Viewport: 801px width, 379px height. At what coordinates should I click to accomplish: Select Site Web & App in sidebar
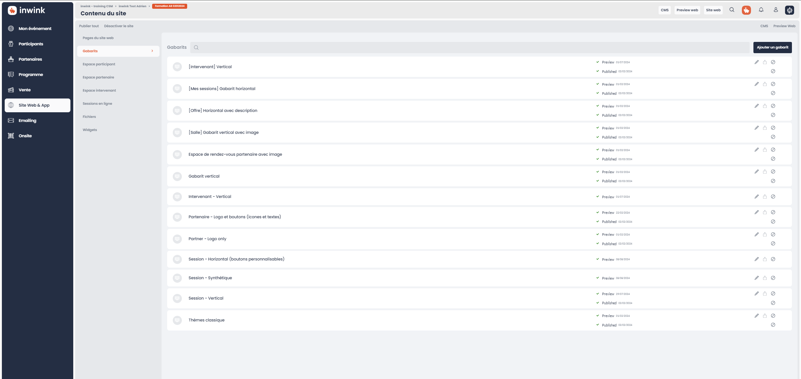[38, 105]
